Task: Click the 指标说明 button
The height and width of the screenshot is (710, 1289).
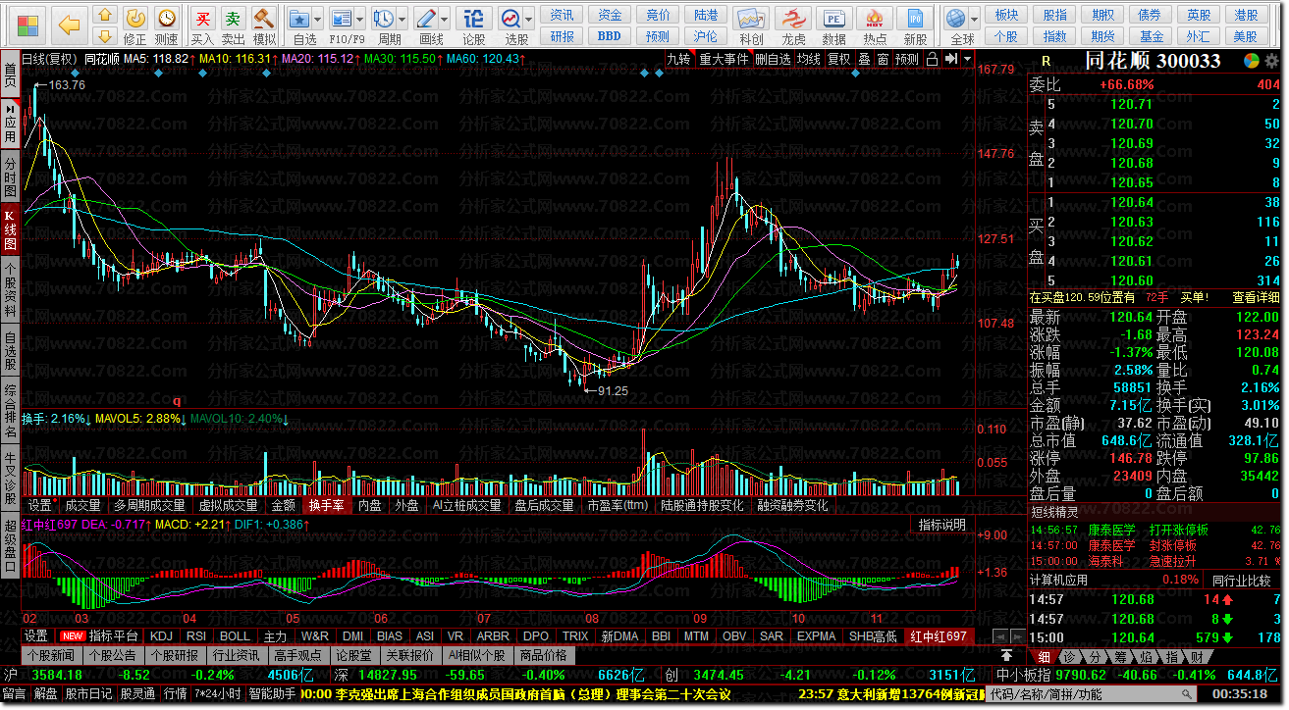Action: 941,525
